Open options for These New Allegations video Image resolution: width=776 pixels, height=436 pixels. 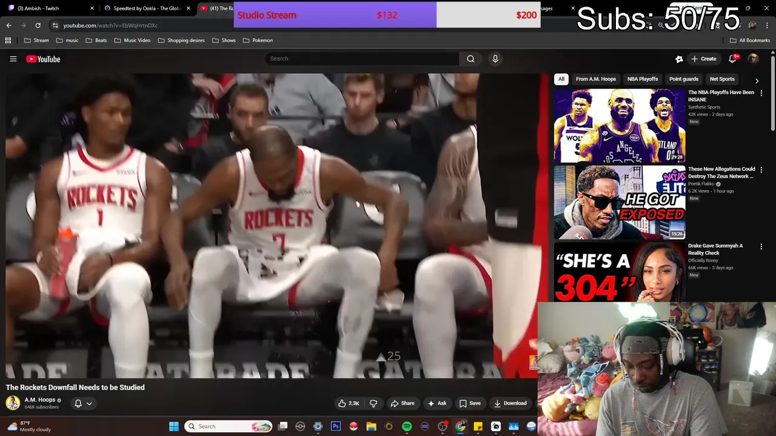(761, 170)
